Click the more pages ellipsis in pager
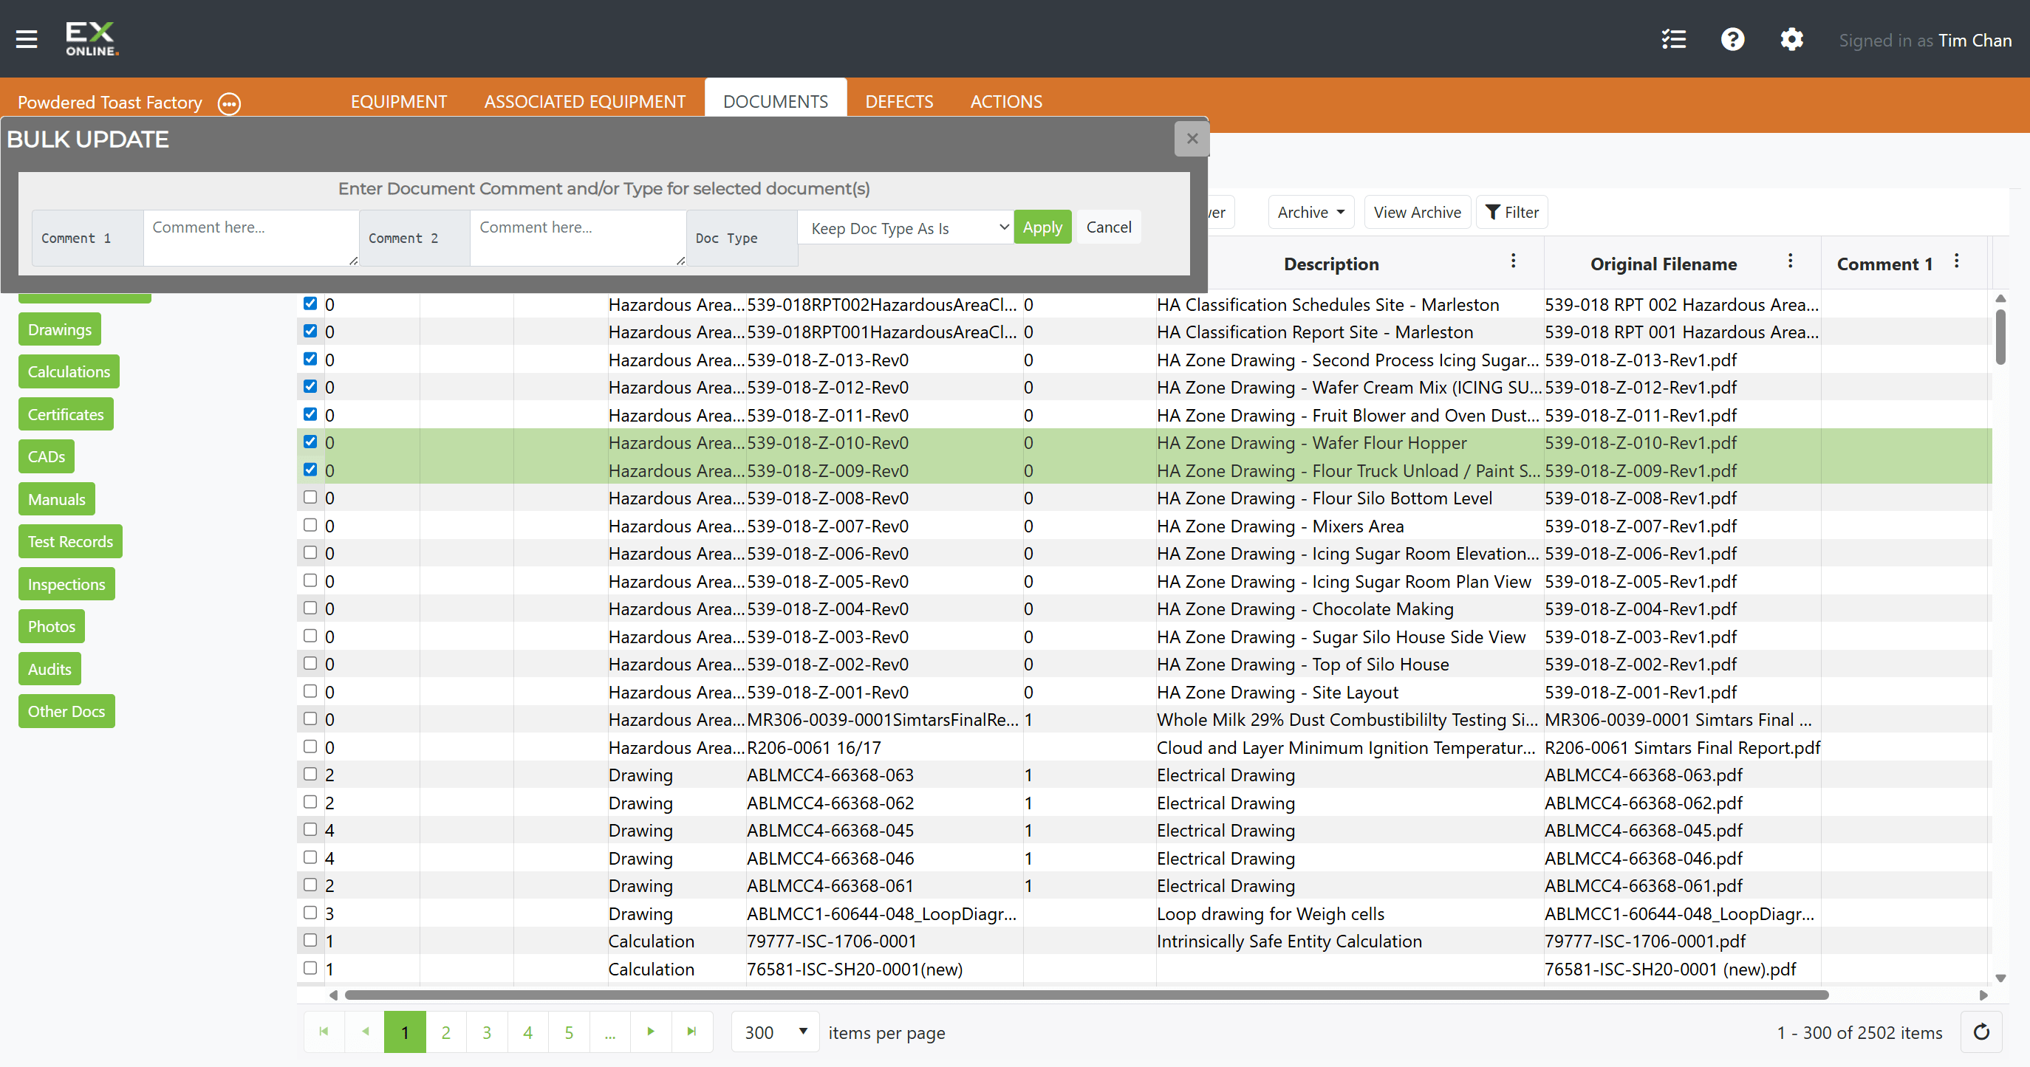Screen dimensions: 2030x1067 pos(610,1032)
